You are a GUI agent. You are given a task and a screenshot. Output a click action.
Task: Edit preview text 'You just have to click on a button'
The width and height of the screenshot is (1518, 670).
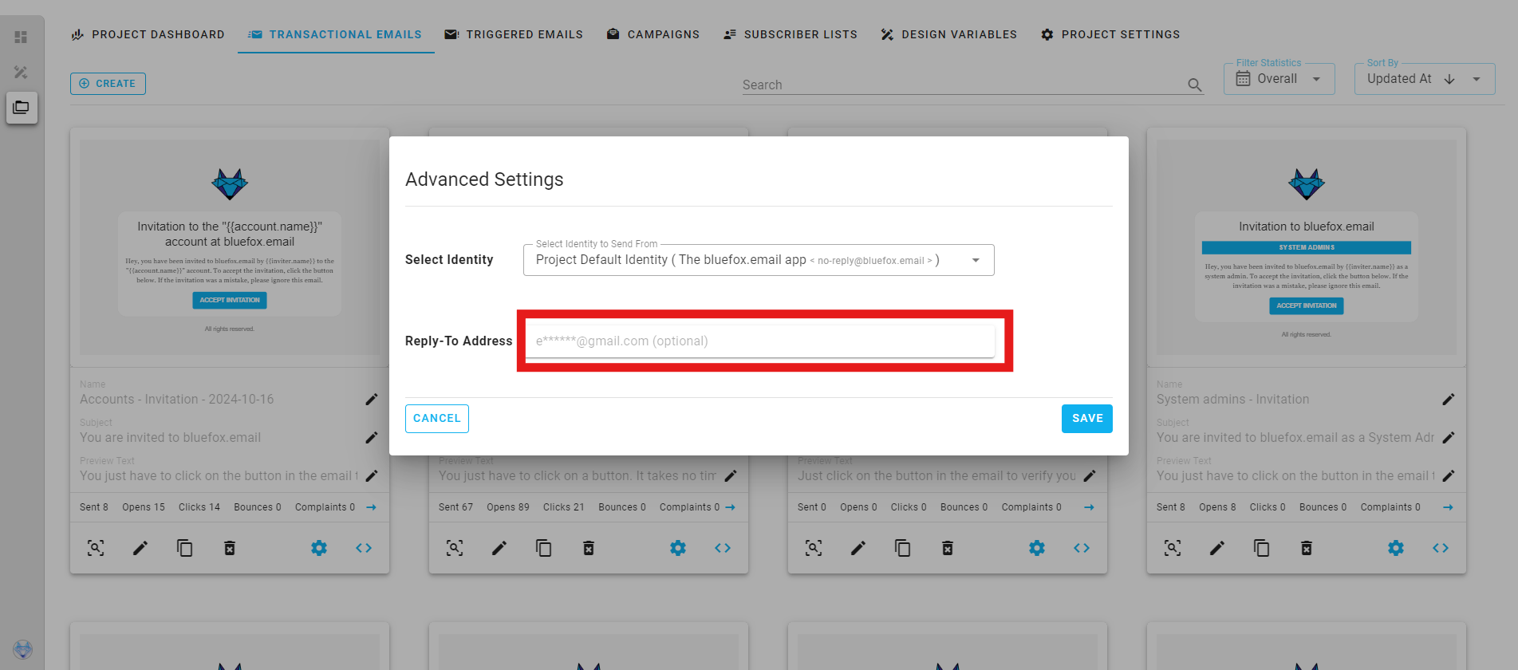731,475
